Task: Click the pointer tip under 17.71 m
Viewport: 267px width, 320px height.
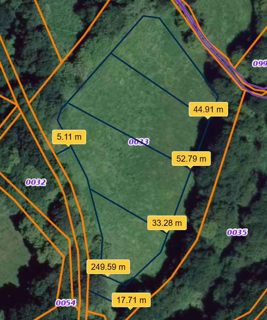Action: click(x=130, y=309)
